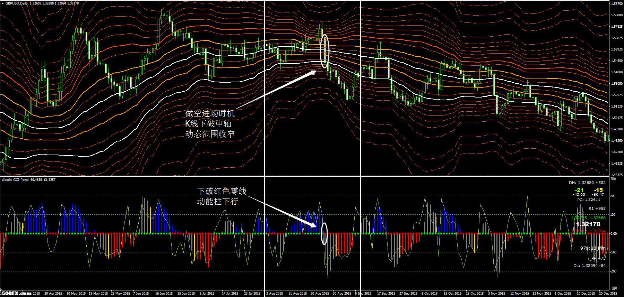Image resolution: width=624 pixels, height=297 pixels.
Task: Click date label 22 Nov 2015
Action: click(542, 294)
